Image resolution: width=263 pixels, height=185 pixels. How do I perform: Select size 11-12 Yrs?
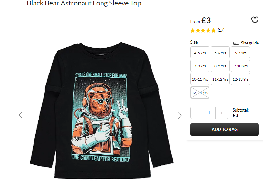[x=220, y=79]
